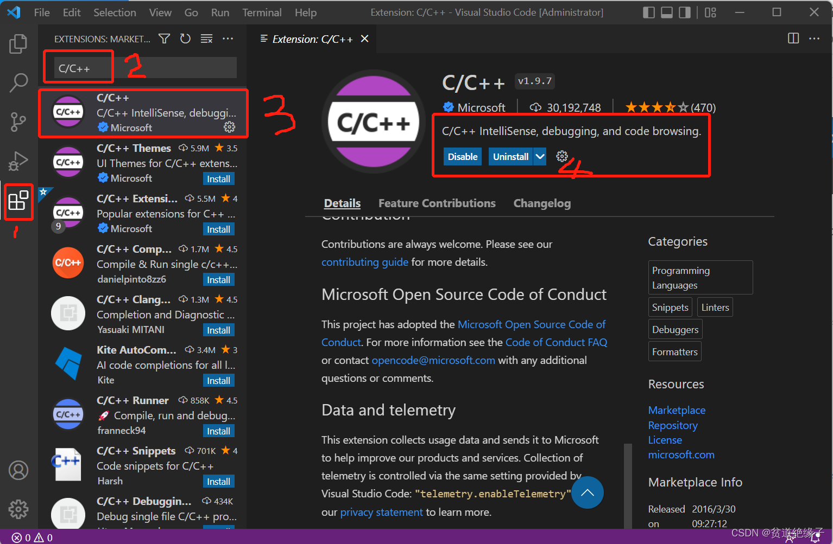Open the Search view in activity bar
The image size is (833, 544).
coord(18,83)
